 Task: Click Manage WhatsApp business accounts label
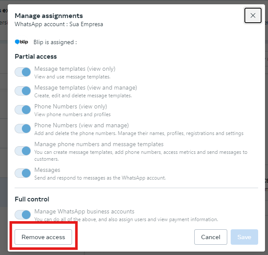tap(84, 211)
